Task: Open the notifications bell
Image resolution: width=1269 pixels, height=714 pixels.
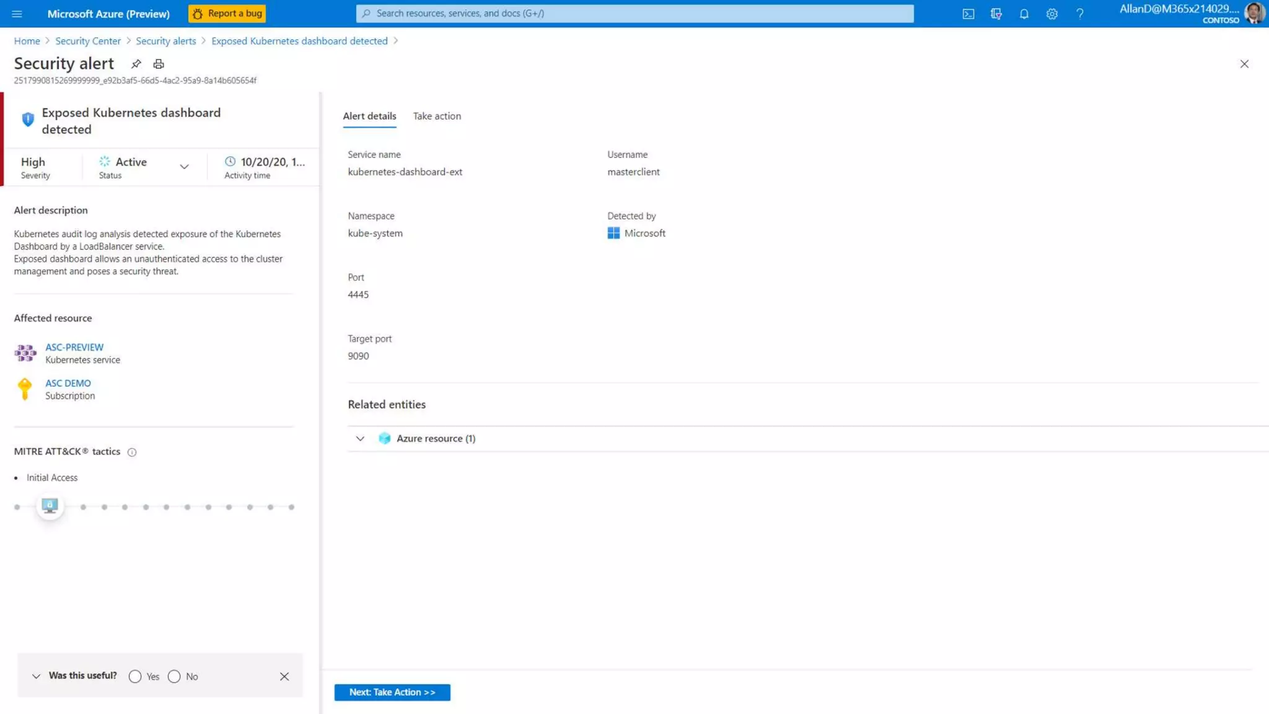Action: click(x=1024, y=14)
